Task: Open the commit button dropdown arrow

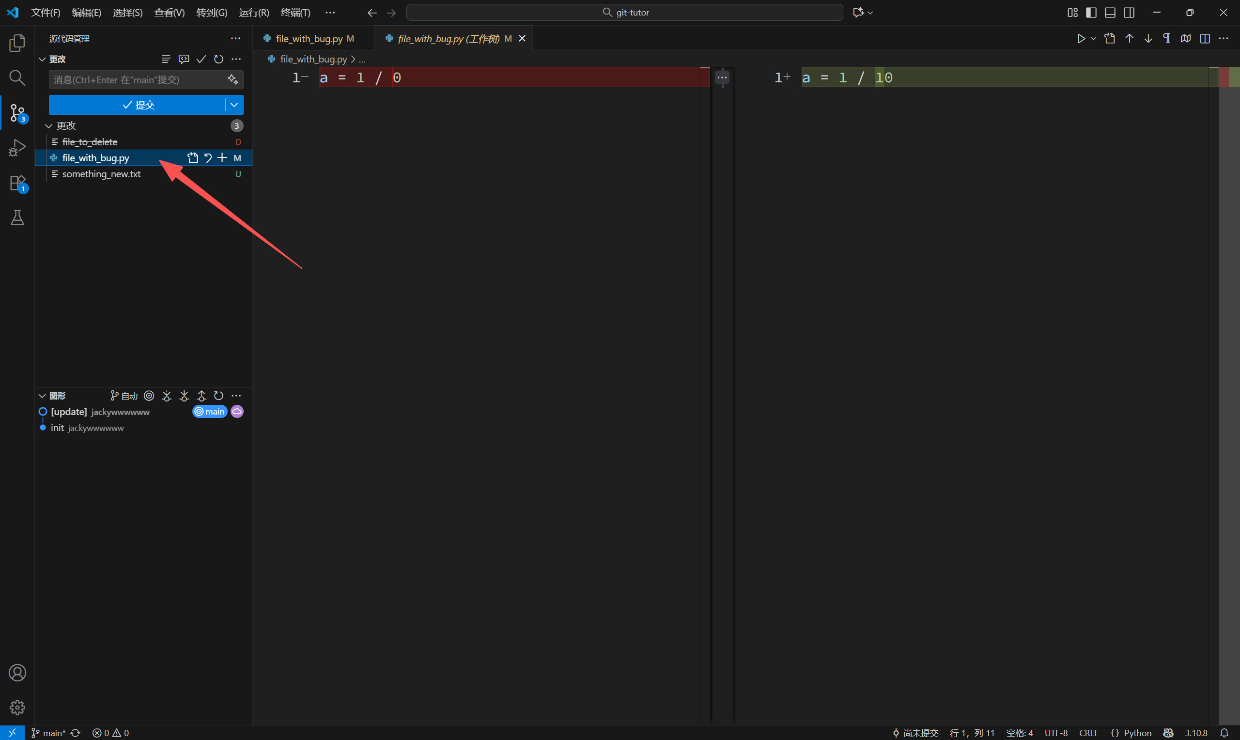Action: click(234, 105)
